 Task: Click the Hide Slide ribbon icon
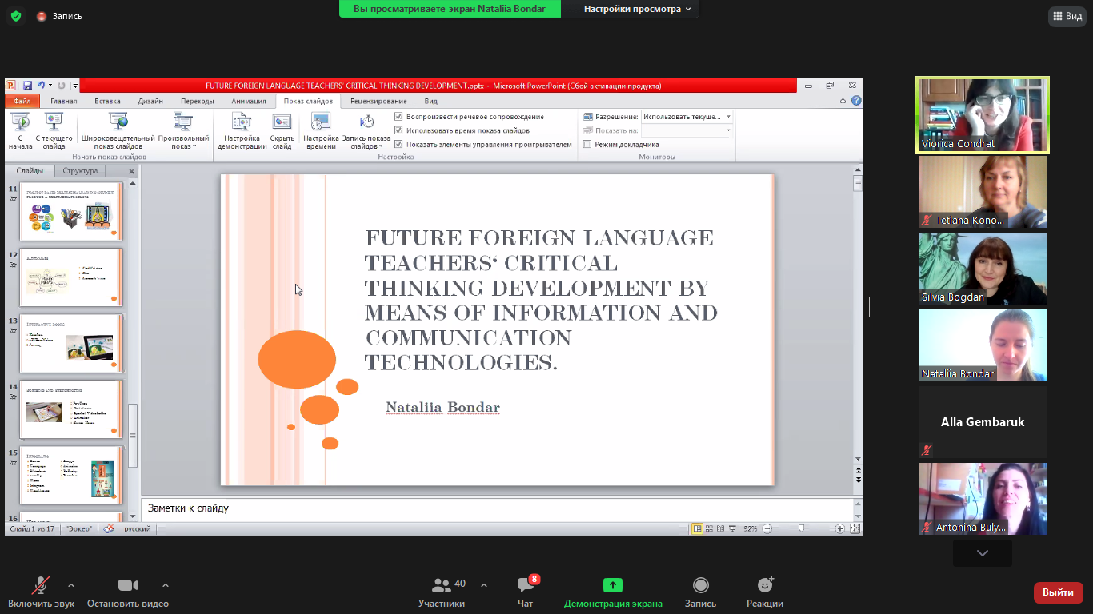click(282, 122)
